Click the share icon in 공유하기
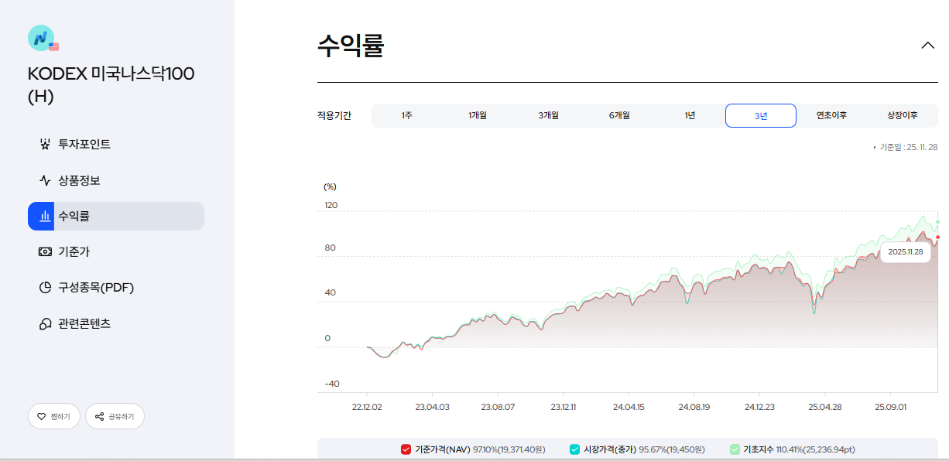This screenshot has height=461, width=949. coord(99,416)
